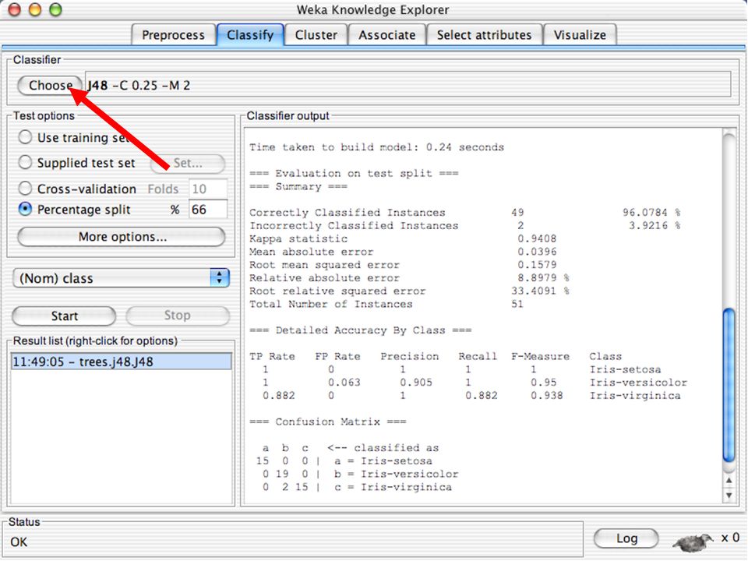
Task: Click the Choose classifier button
Action: pos(50,86)
